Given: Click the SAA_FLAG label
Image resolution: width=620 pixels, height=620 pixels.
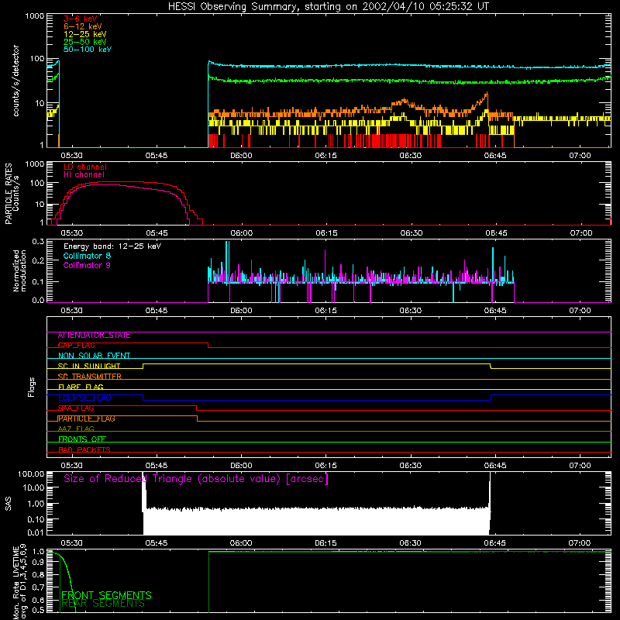Looking at the screenshot, I should (76, 408).
